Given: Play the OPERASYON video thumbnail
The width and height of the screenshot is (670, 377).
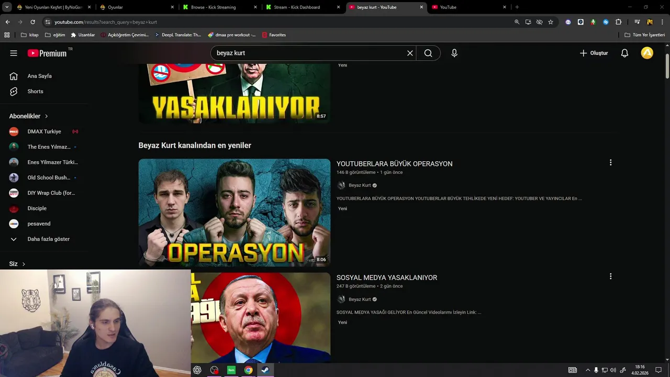Looking at the screenshot, I should pos(234,213).
